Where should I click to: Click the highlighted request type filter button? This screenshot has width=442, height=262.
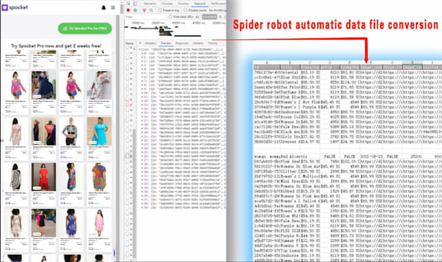pyautogui.click(x=209, y=17)
